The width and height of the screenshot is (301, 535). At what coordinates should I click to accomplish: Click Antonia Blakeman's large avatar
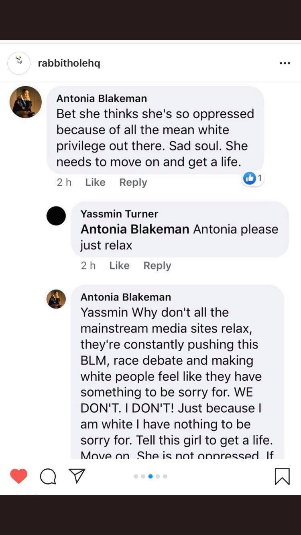(26, 102)
